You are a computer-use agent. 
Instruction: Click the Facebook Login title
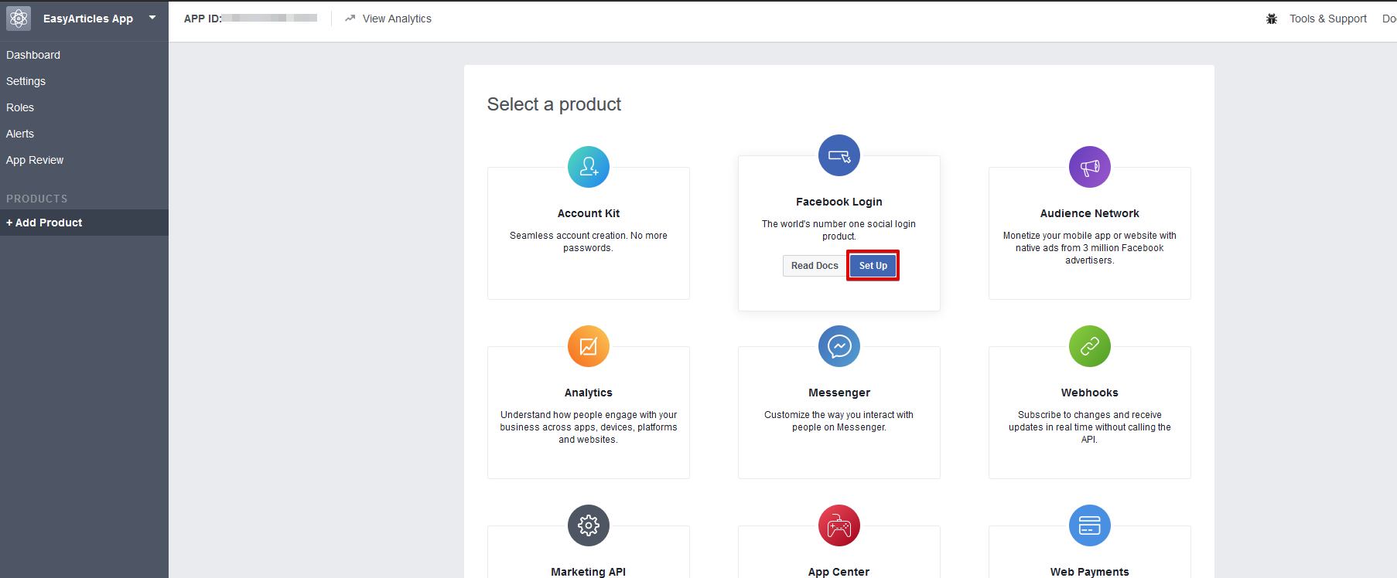coord(839,202)
